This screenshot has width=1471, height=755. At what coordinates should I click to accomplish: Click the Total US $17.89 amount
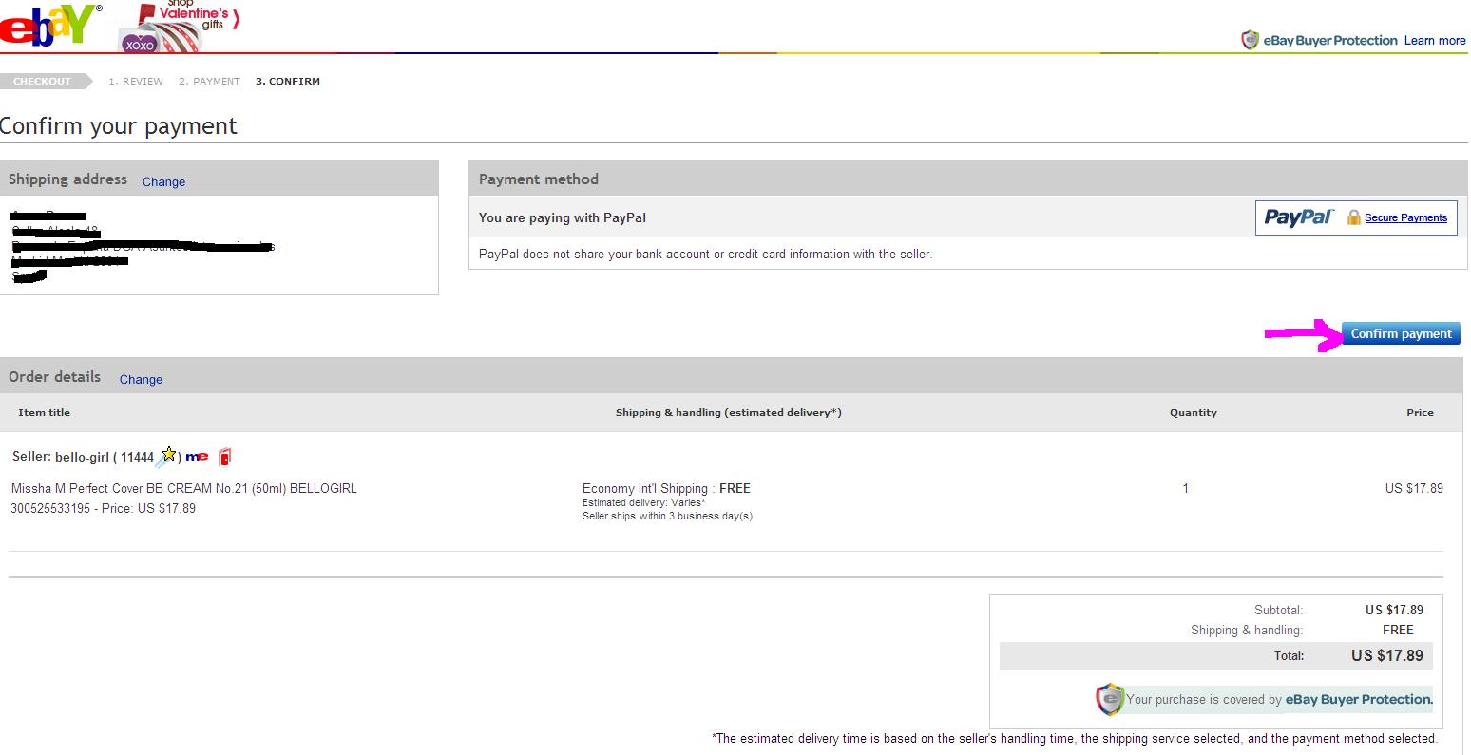click(1387, 656)
